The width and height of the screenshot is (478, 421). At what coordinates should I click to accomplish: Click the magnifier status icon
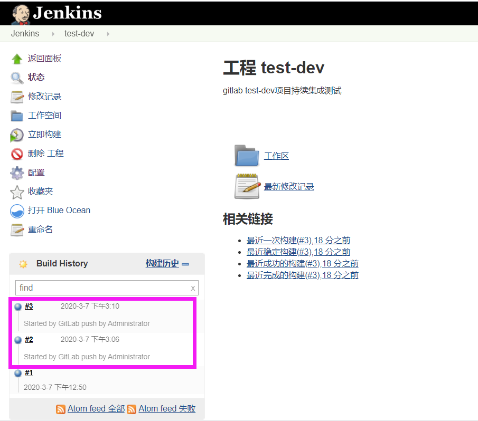click(x=17, y=78)
